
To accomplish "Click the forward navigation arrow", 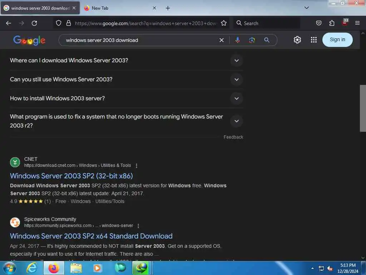I will [21, 23].
